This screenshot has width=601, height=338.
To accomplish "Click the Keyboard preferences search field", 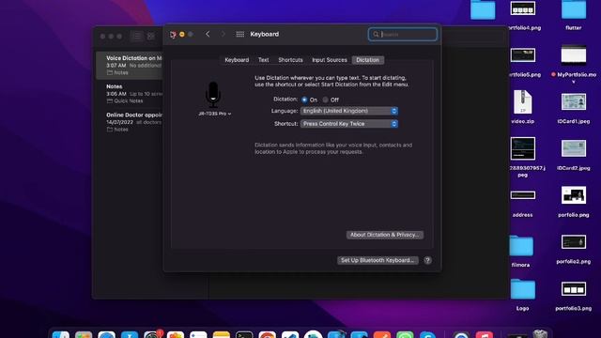I will pos(403,34).
